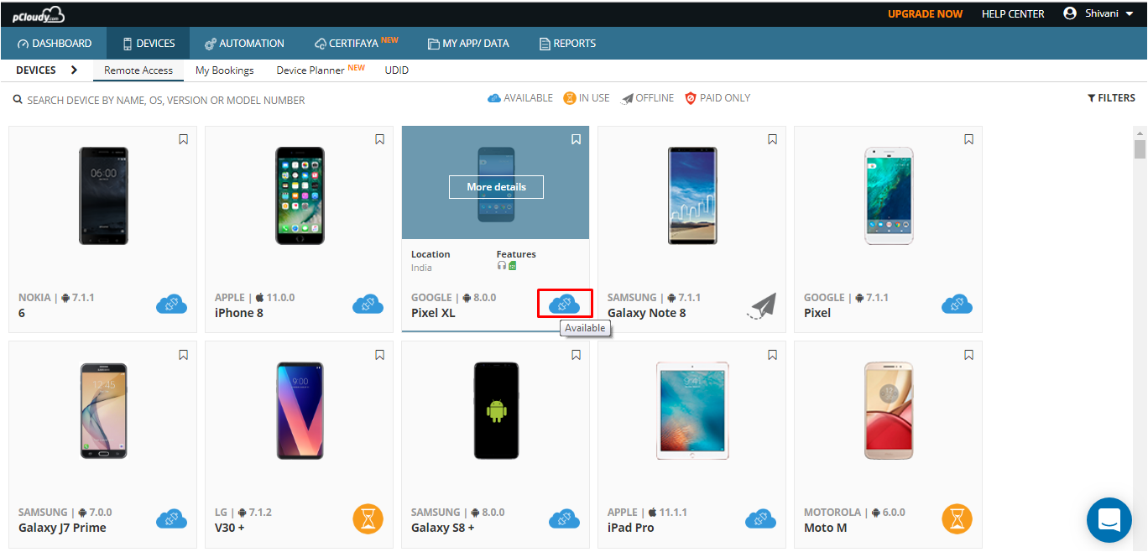Click the More details button on Pixel XL
Viewport: 1148px width, 552px height.
pos(496,187)
